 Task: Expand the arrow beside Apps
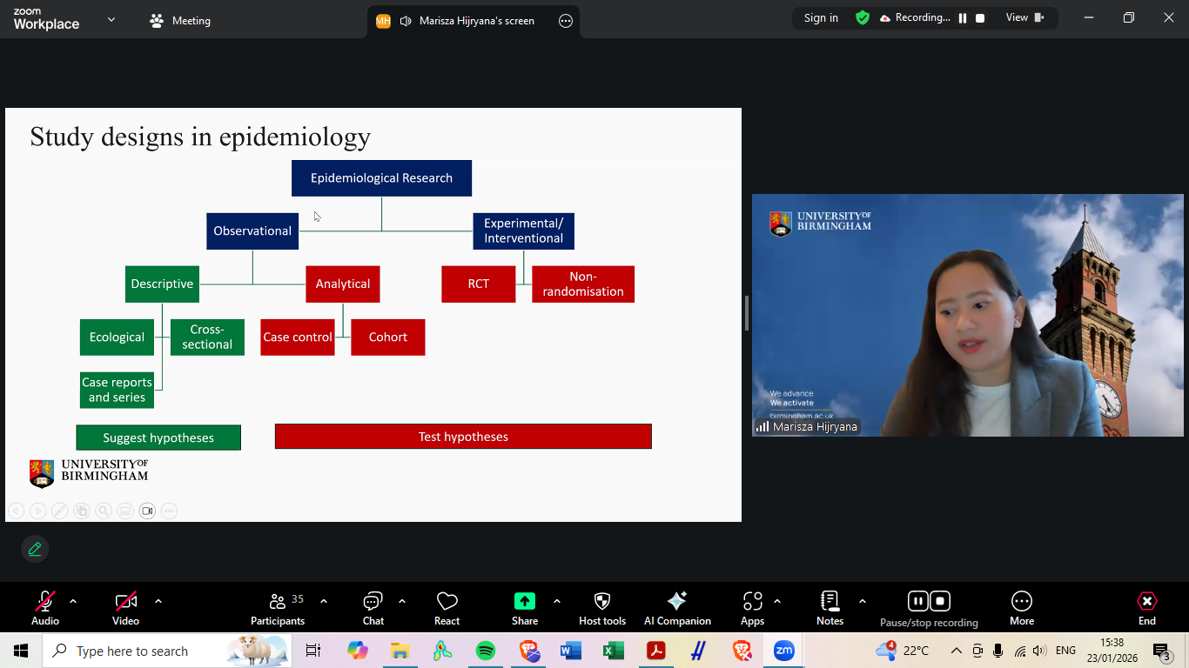(777, 601)
